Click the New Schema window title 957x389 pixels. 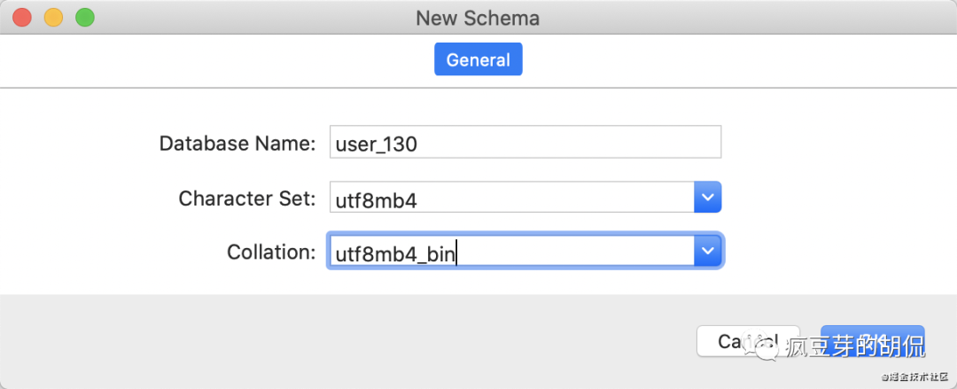coord(478,18)
